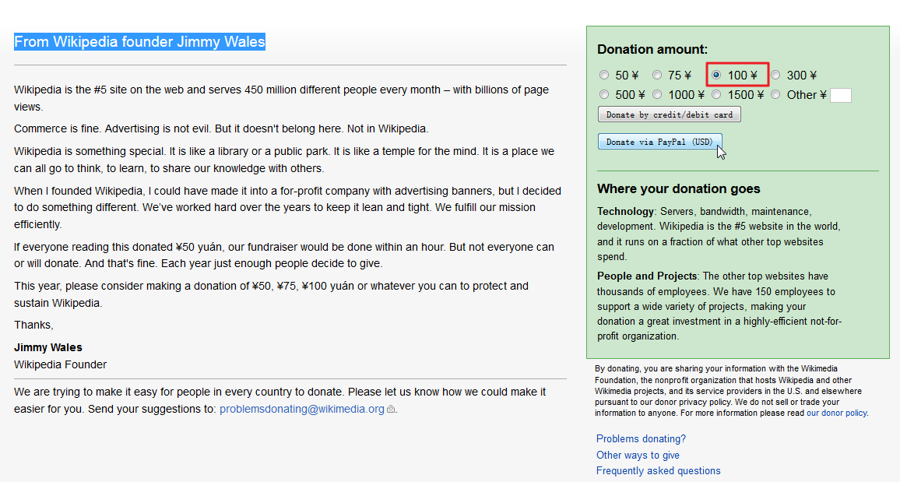900x482 pixels.
Task: Select the 500 ¥ radio button
Action: pyautogui.click(x=604, y=95)
